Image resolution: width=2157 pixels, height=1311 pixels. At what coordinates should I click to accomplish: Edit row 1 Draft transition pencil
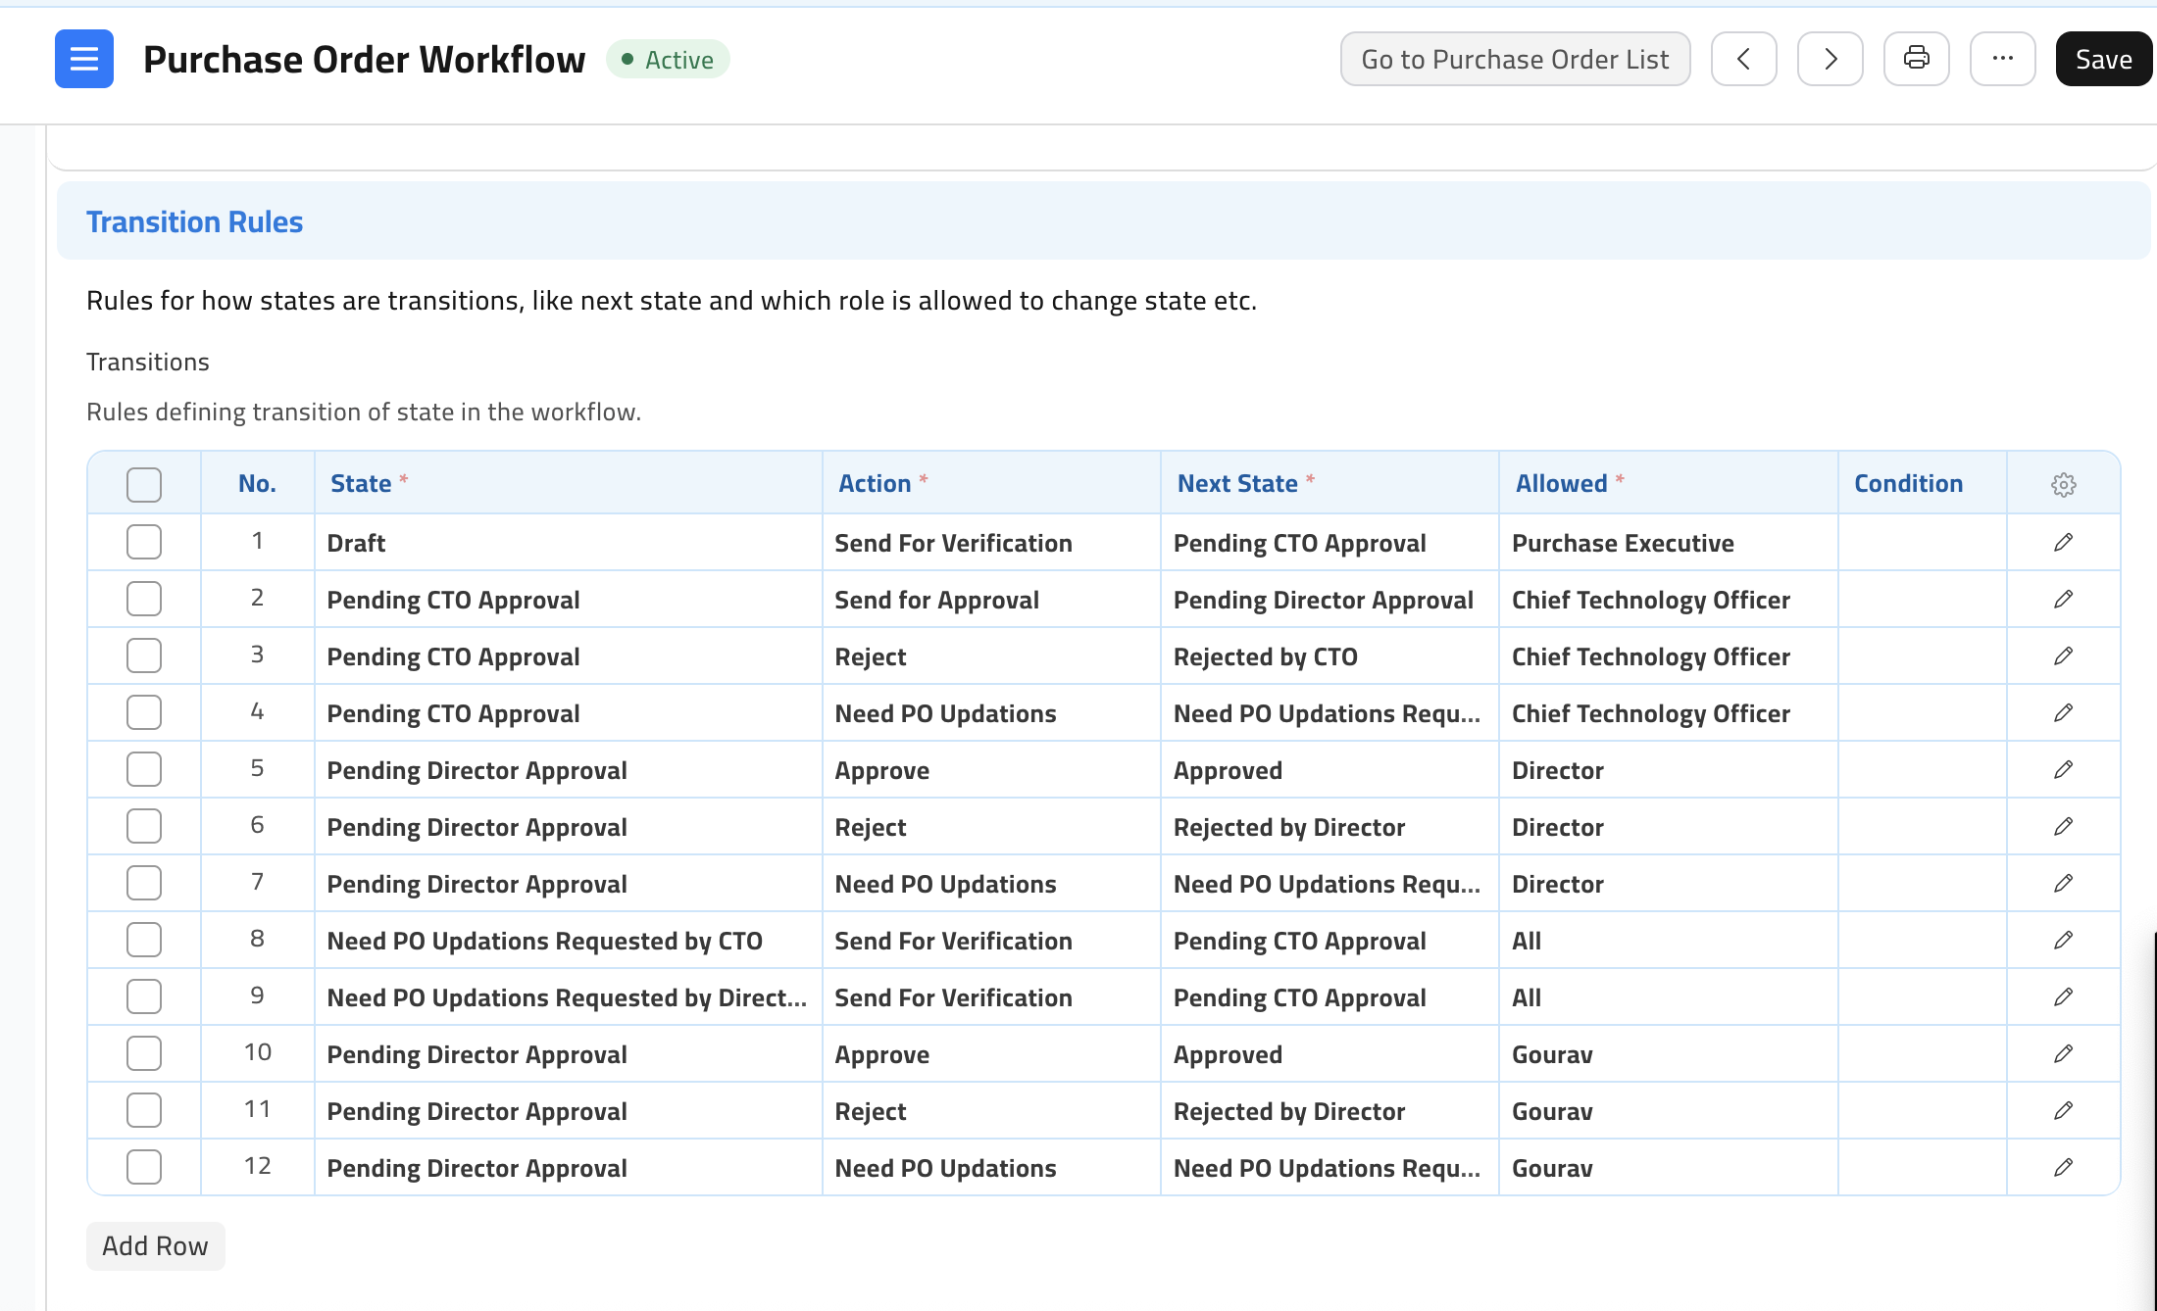2063,542
